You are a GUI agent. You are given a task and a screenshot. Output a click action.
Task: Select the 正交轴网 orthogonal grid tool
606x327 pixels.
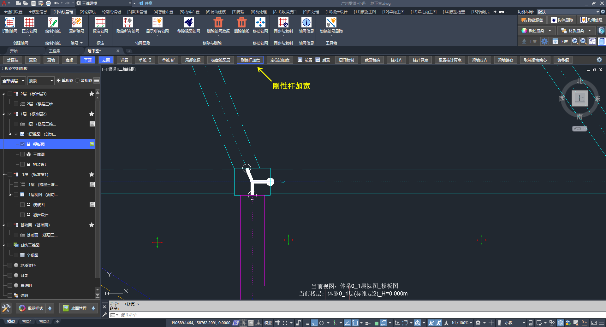29,23
